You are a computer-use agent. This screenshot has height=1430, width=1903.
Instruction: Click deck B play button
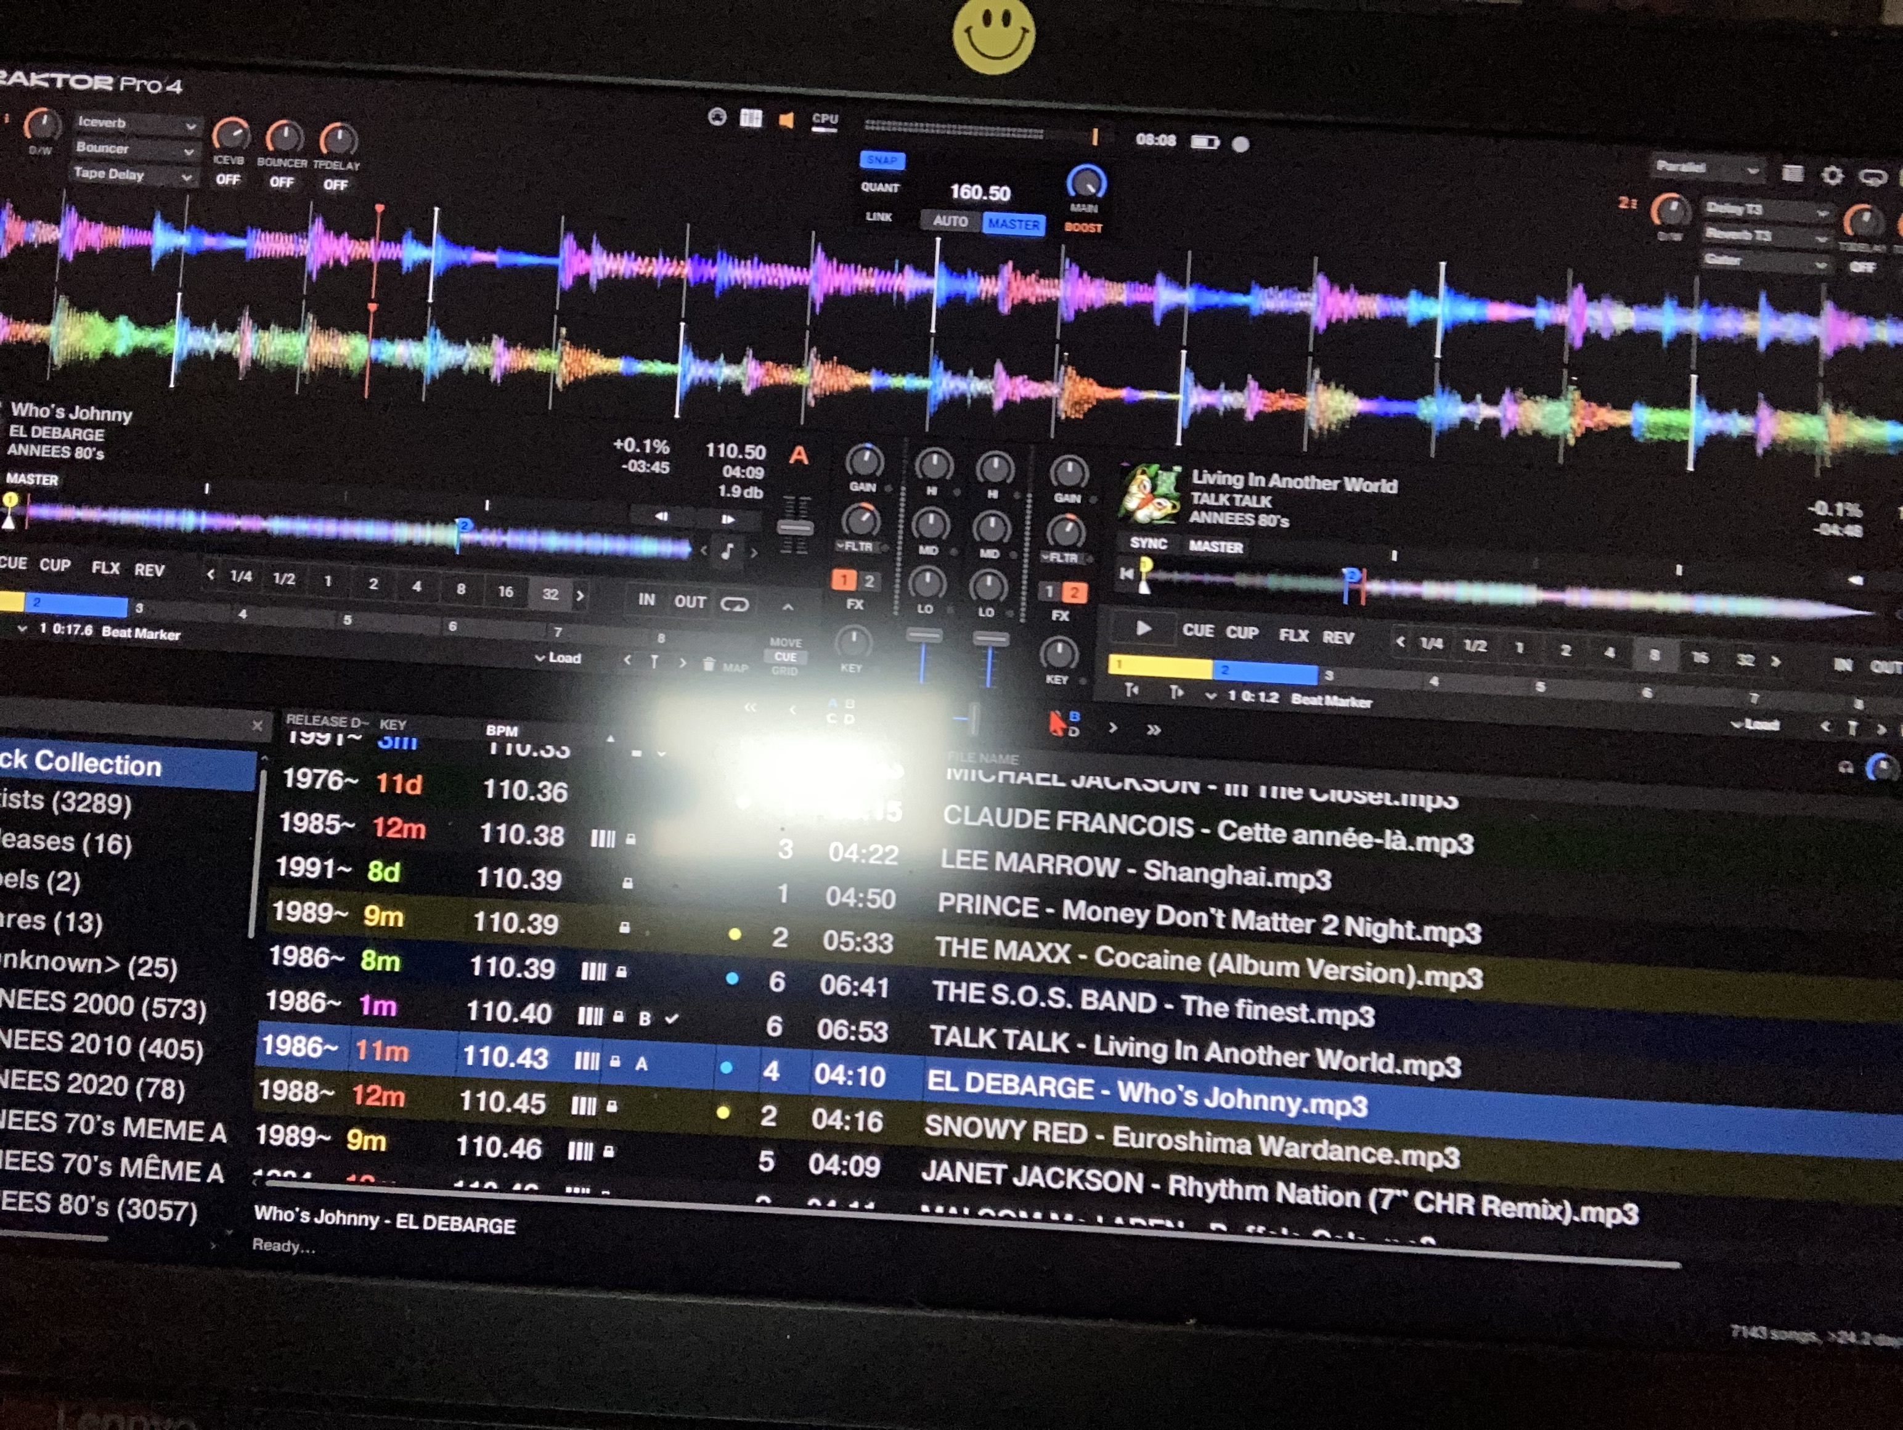[1143, 628]
